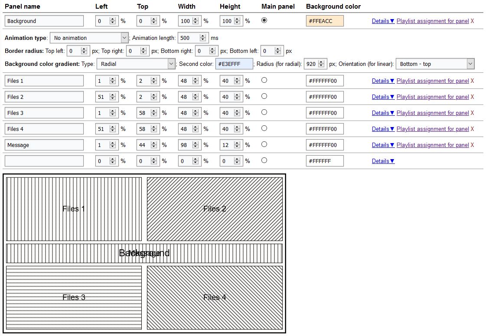Click the Second color field #E3EFFF

234,64
